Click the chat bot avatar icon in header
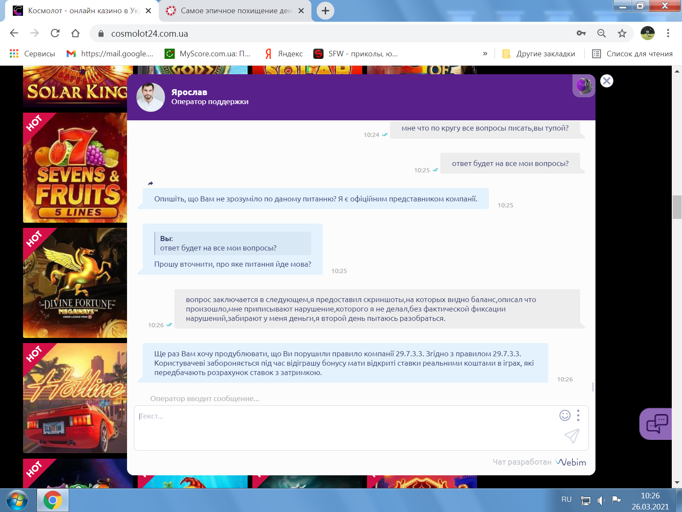The image size is (682, 512). click(584, 86)
